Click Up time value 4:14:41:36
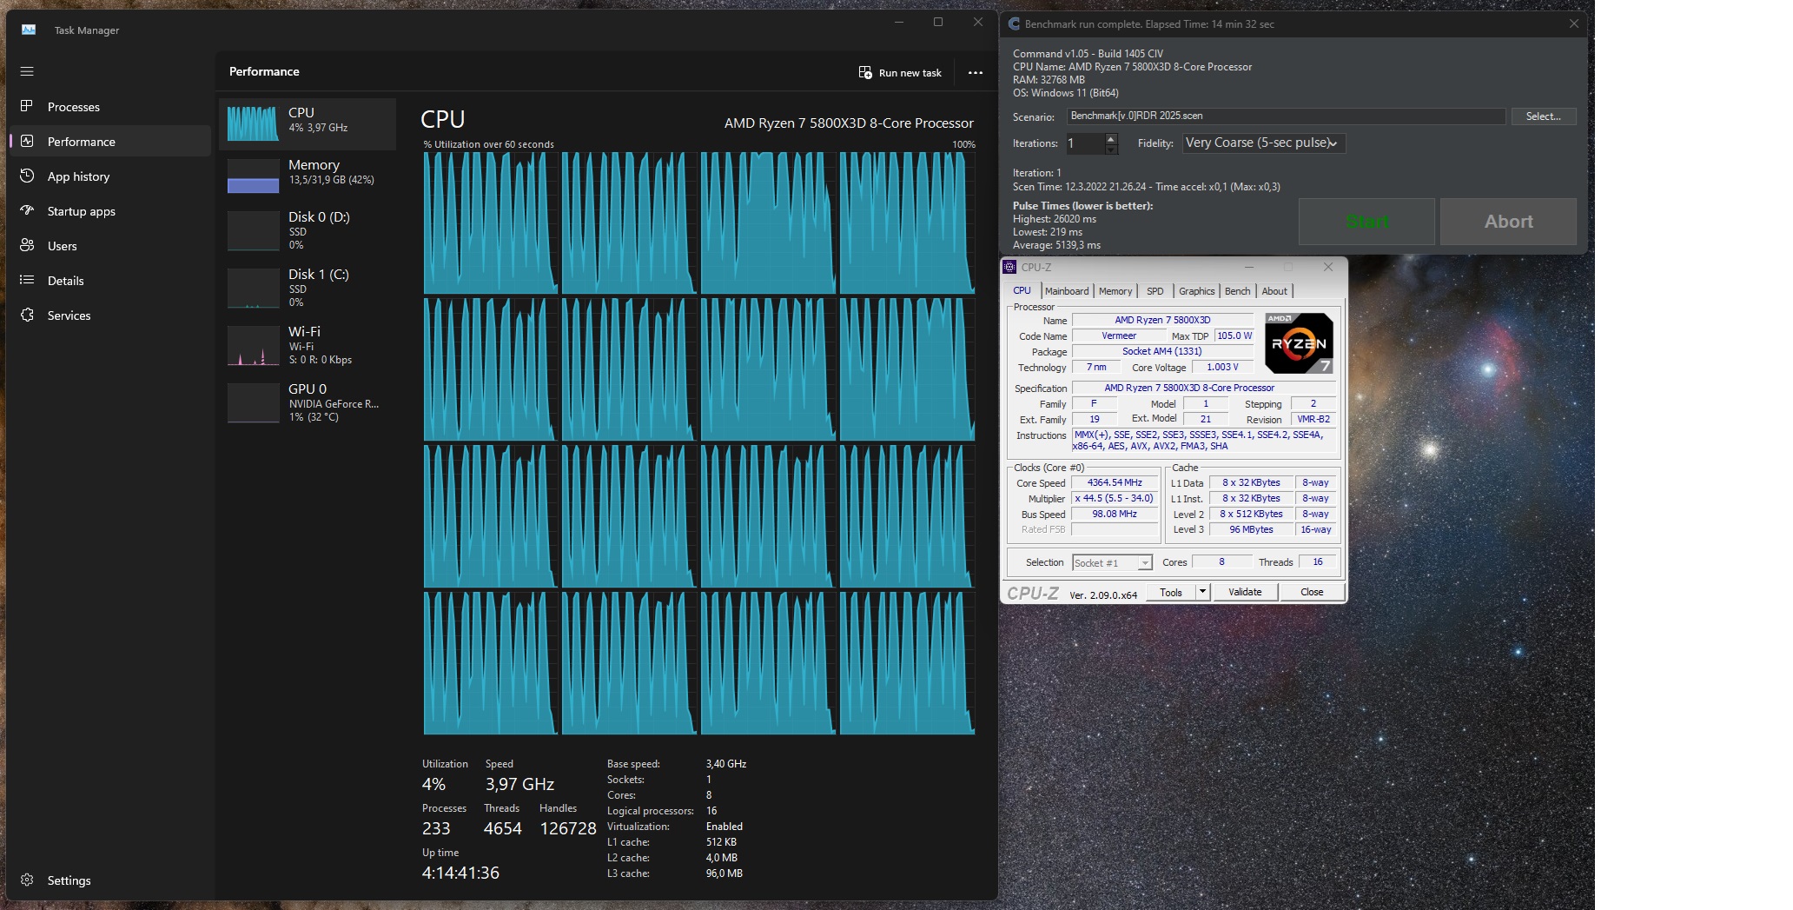1793x910 pixels. click(460, 873)
